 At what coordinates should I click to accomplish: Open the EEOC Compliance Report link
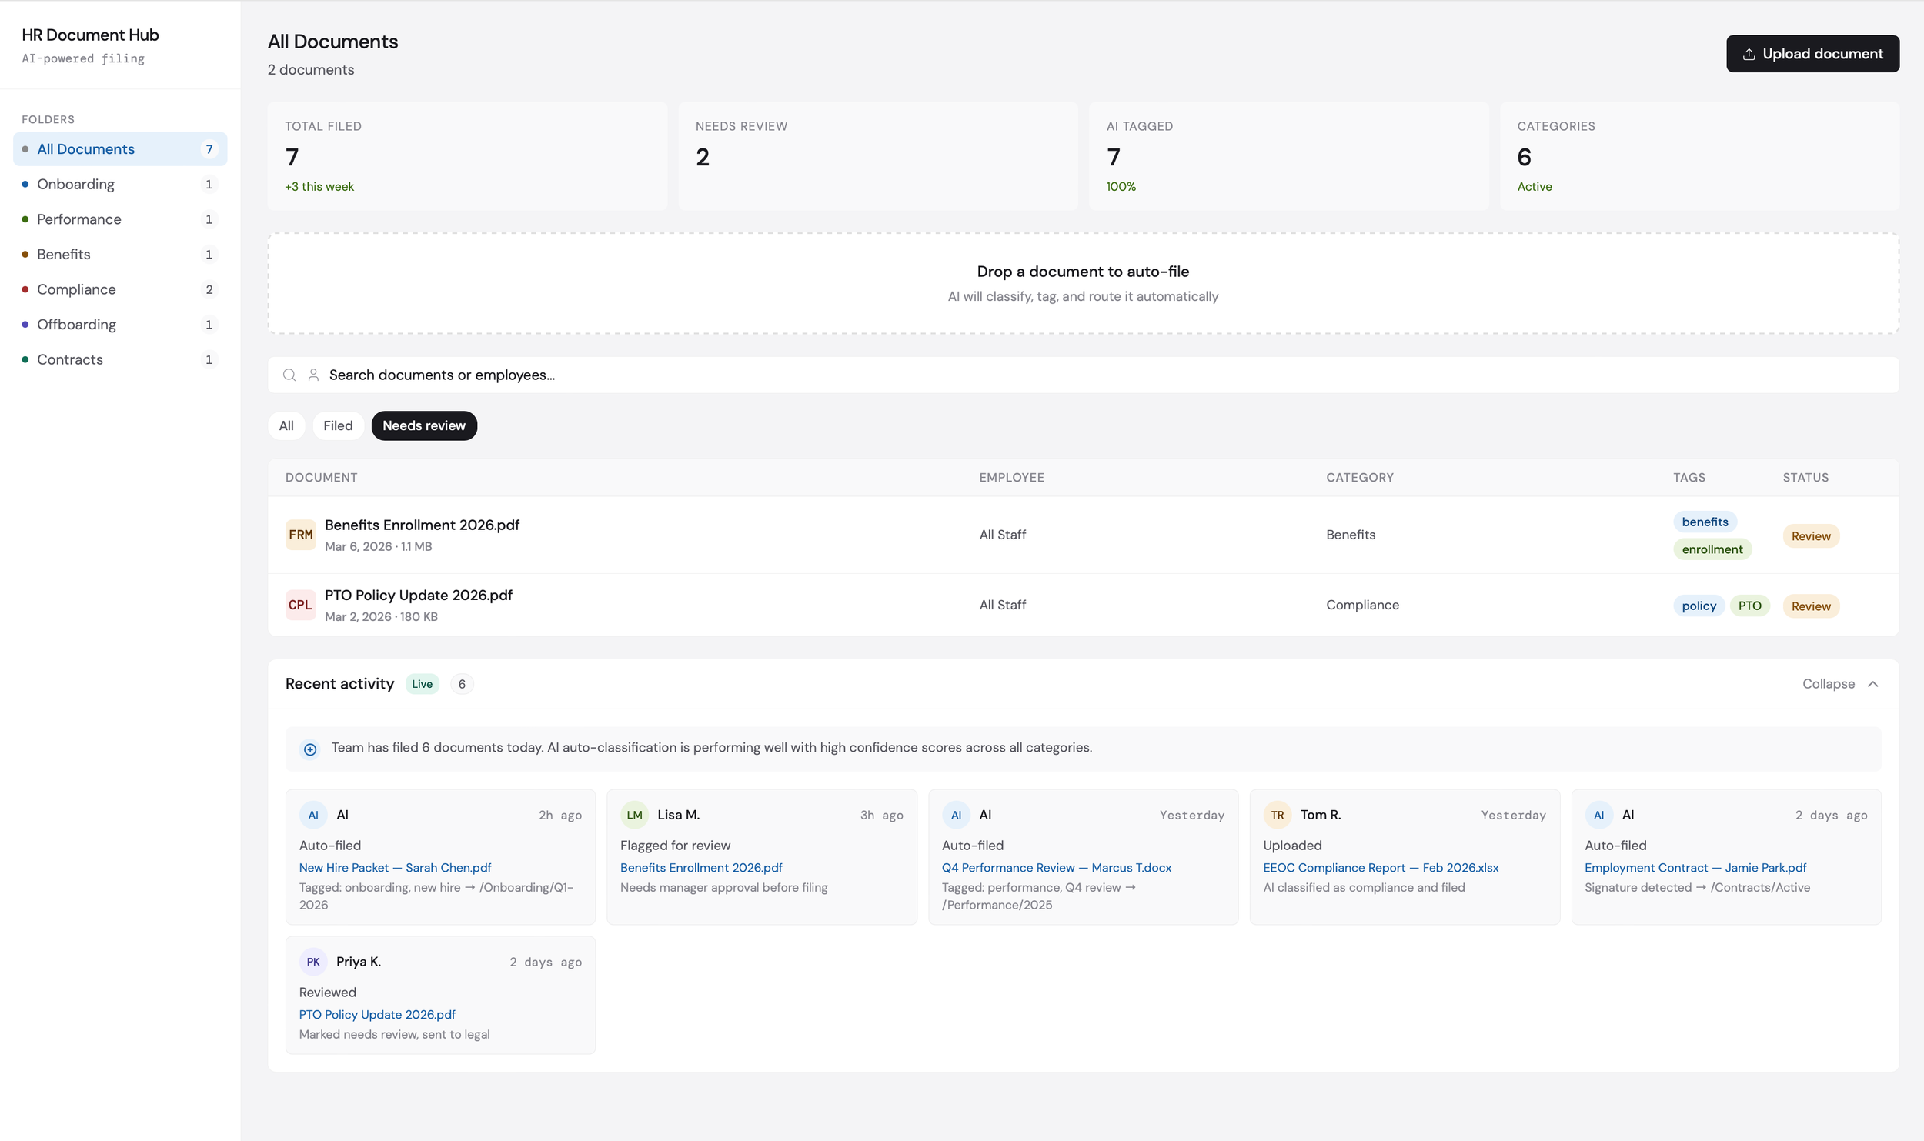1381,868
